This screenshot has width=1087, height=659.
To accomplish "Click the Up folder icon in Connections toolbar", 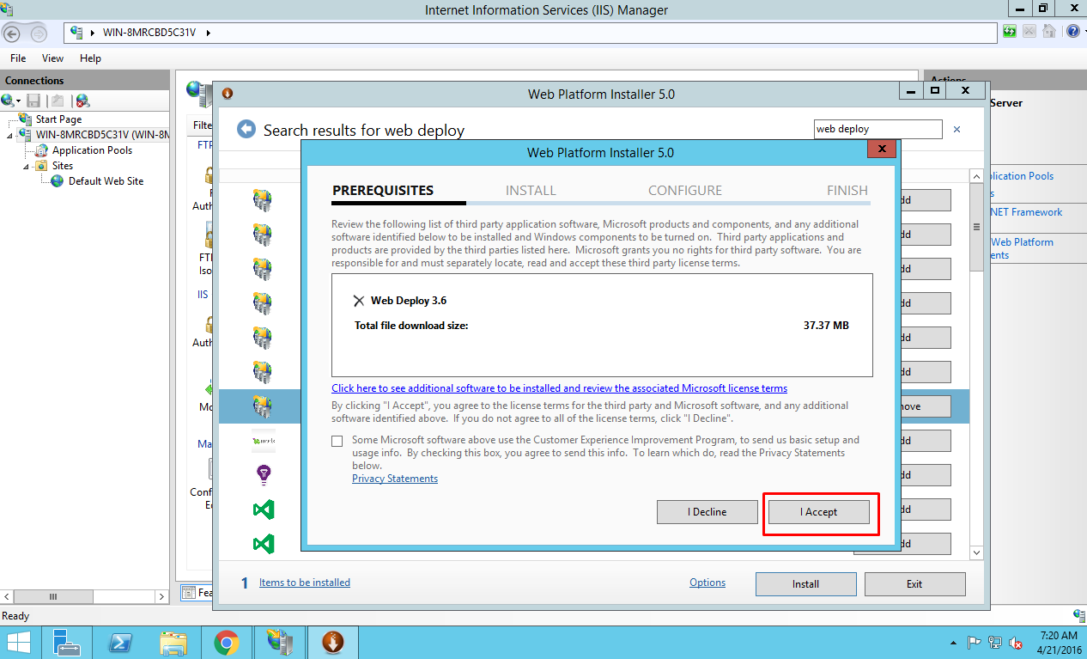I will 58,101.
